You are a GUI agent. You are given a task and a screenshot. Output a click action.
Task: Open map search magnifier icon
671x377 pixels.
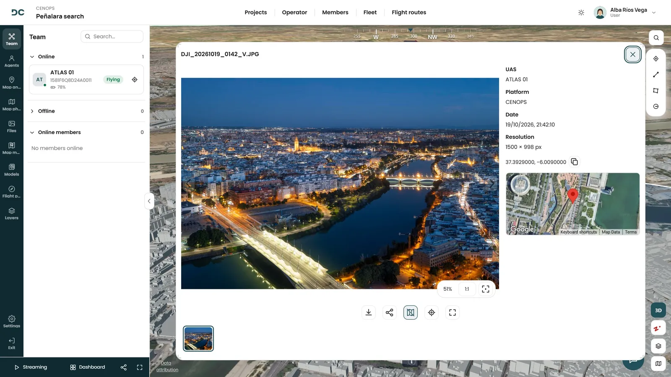pyautogui.click(x=656, y=38)
